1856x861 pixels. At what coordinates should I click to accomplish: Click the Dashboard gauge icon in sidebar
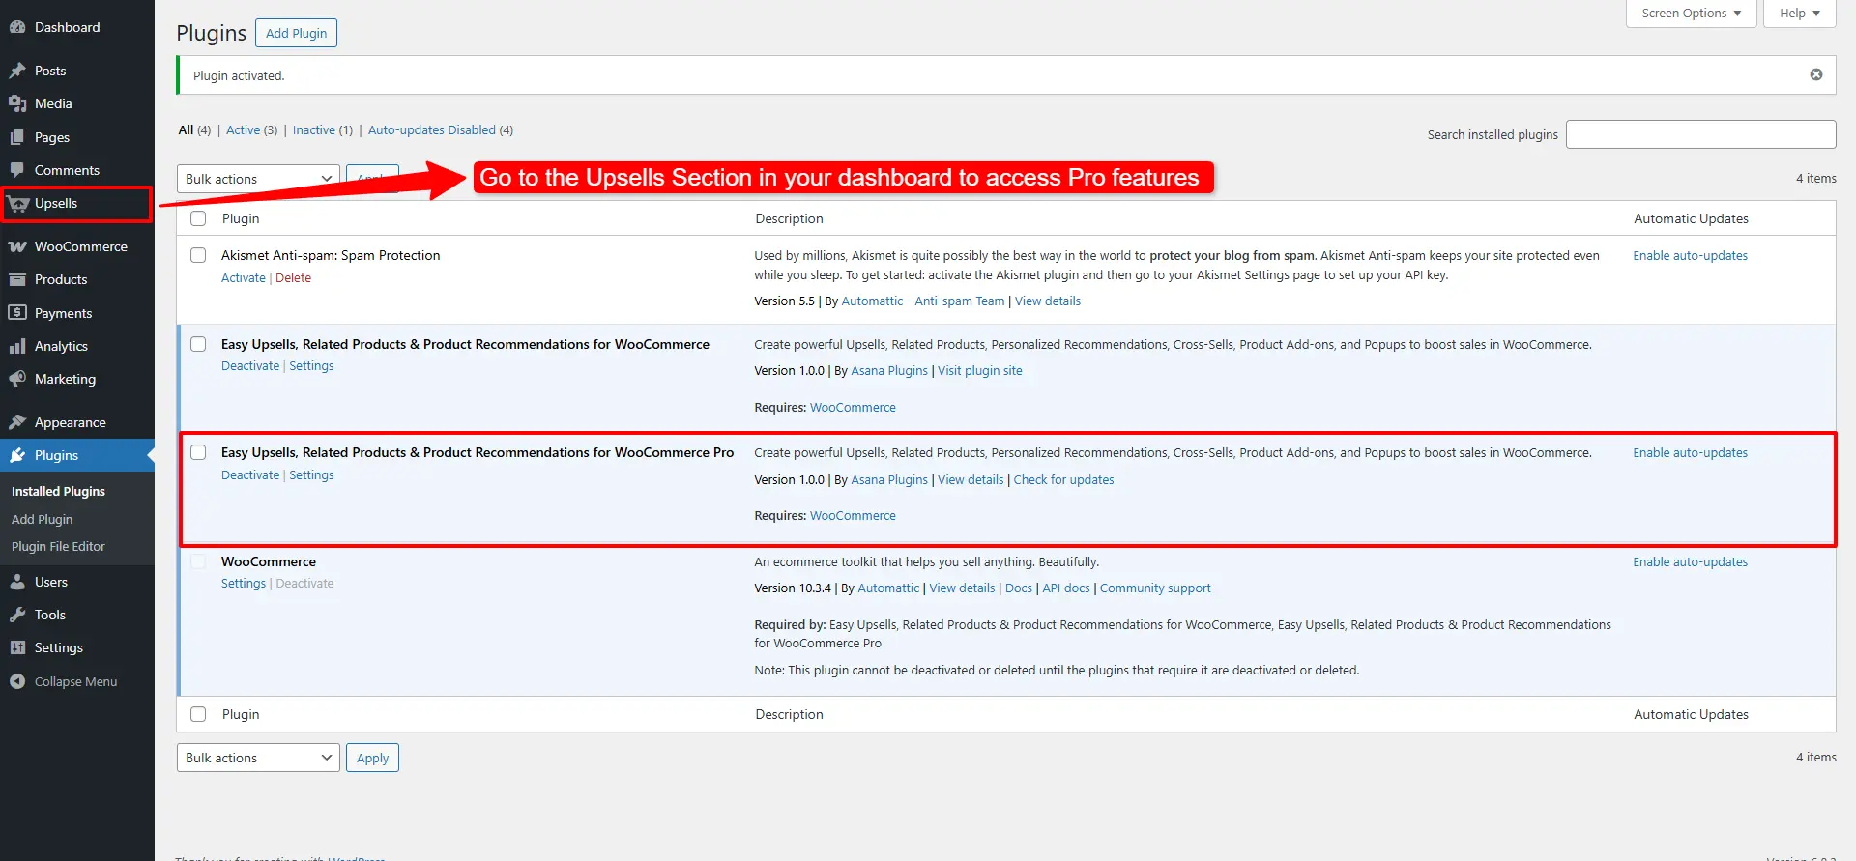pyautogui.click(x=17, y=27)
